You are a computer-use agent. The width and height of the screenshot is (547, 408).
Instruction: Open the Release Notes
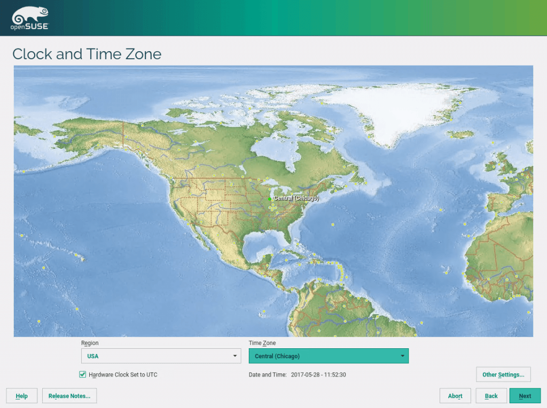pos(69,396)
